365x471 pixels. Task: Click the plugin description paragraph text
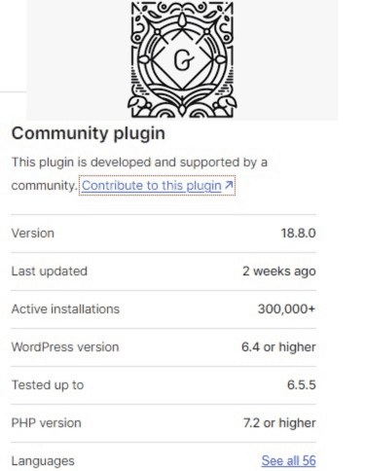pyautogui.click(x=139, y=174)
